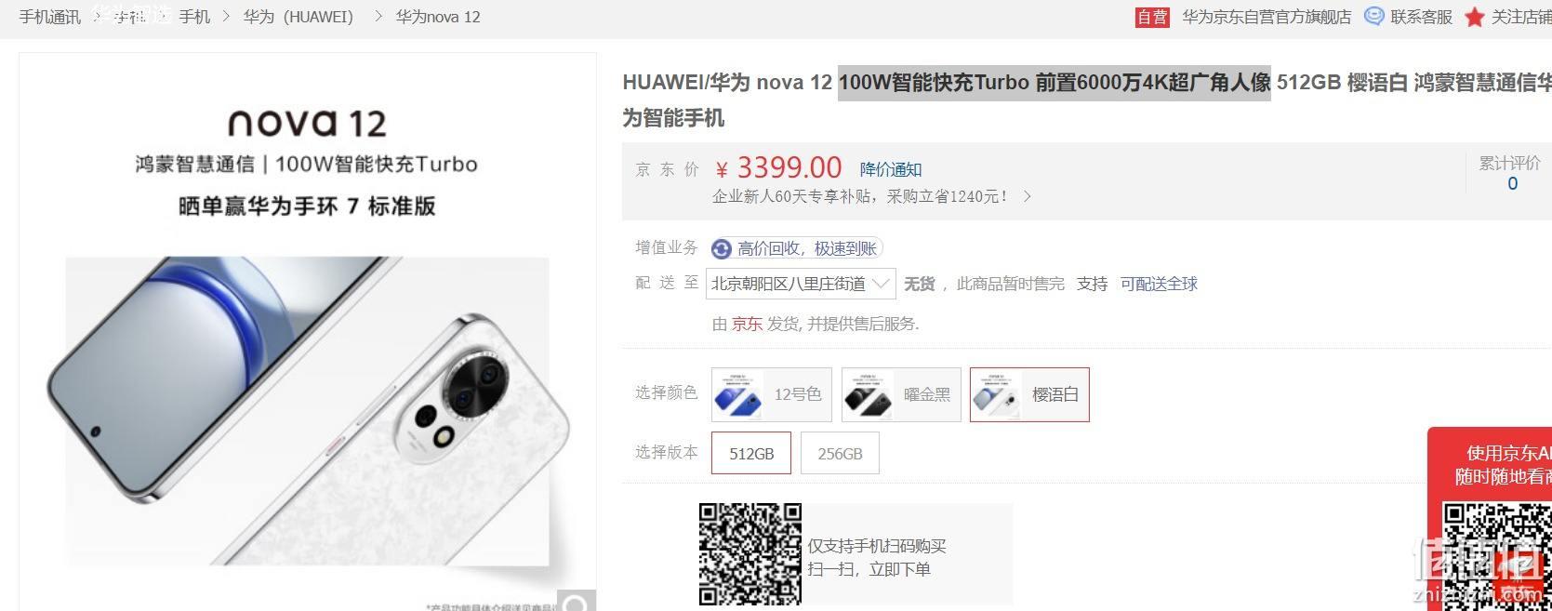The image size is (1552, 611).
Task: Click the 降价通知 link
Action: point(891,169)
